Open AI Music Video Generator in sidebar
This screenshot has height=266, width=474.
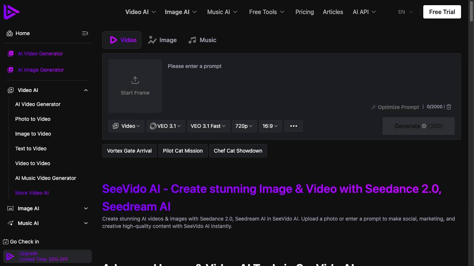(x=46, y=178)
